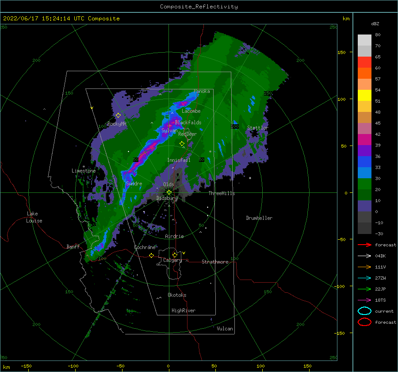Click the yellow marker above Calgary label
The image size is (398, 372).
pos(175,255)
